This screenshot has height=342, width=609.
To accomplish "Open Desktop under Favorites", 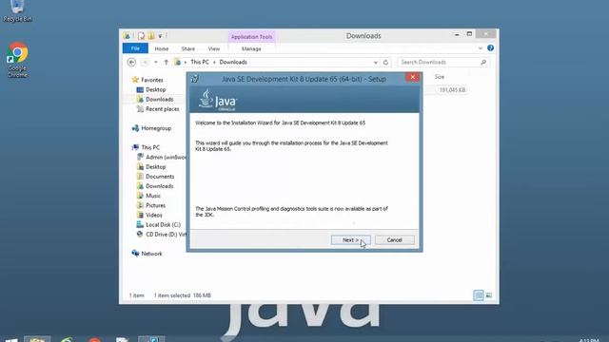I will click(x=155, y=89).
